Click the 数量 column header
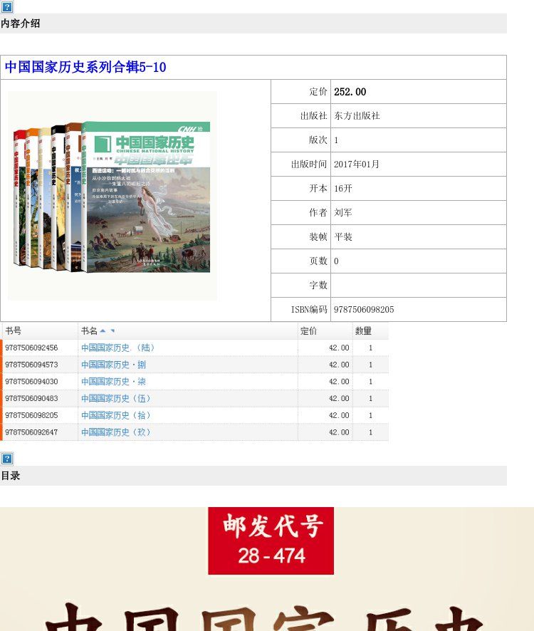 point(363,331)
